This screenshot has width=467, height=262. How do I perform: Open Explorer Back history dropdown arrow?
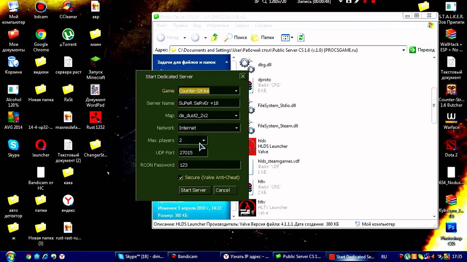185,37
